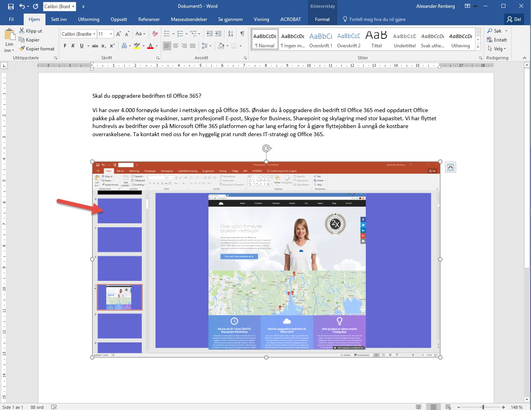The height and width of the screenshot is (410, 531).
Task: Click the red font color button
Action: click(151, 46)
